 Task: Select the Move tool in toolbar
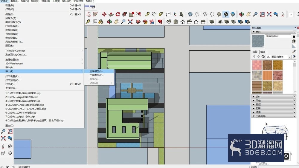coord(104,14)
